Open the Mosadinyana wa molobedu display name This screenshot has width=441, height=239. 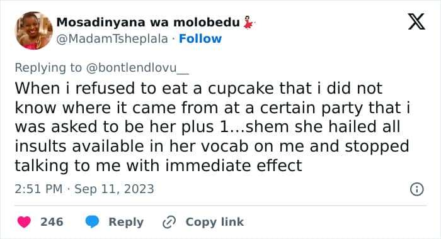coord(148,22)
